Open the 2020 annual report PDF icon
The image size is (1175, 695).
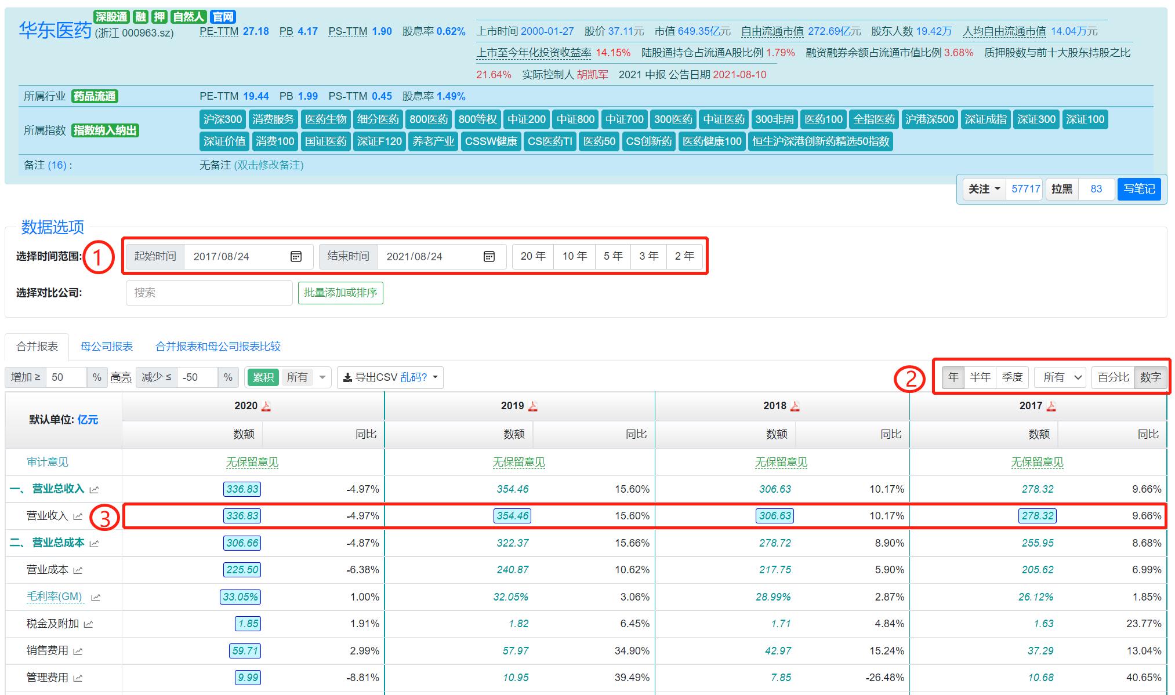[266, 406]
